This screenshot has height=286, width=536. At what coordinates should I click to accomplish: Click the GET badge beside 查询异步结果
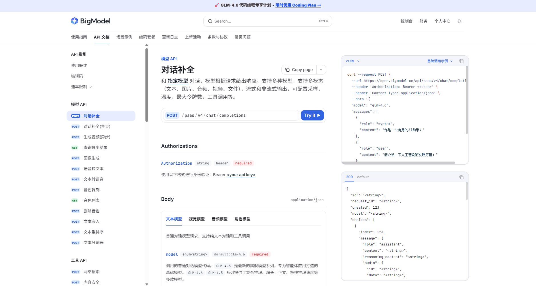click(x=75, y=148)
